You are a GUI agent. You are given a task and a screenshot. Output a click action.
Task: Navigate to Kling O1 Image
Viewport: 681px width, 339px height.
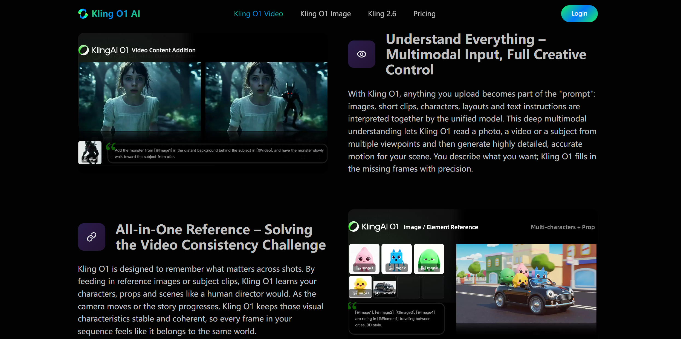pos(325,13)
